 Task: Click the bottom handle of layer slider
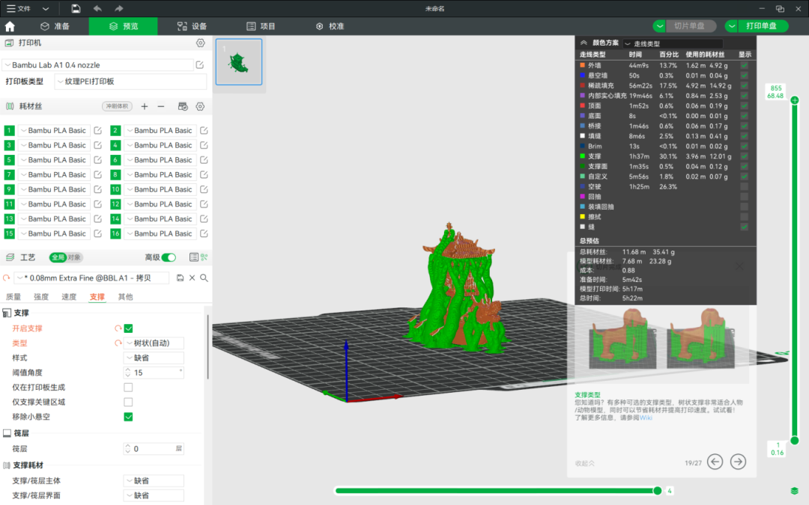pos(795,441)
